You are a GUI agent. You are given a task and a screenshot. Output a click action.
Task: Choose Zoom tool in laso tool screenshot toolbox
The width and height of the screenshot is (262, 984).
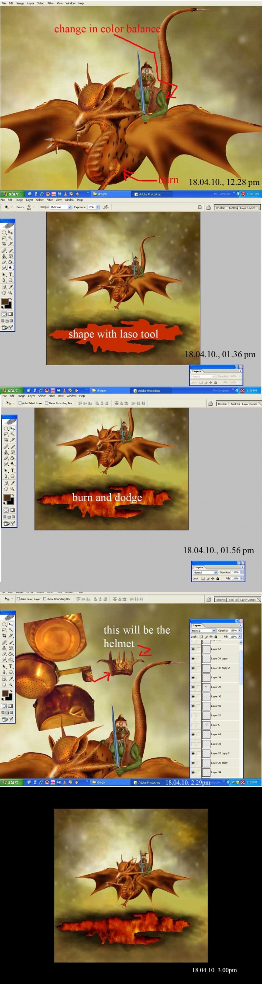point(10,293)
